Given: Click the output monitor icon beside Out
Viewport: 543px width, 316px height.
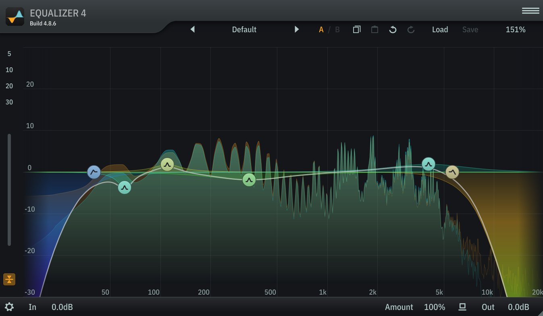Looking at the screenshot, I should pos(462,307).
